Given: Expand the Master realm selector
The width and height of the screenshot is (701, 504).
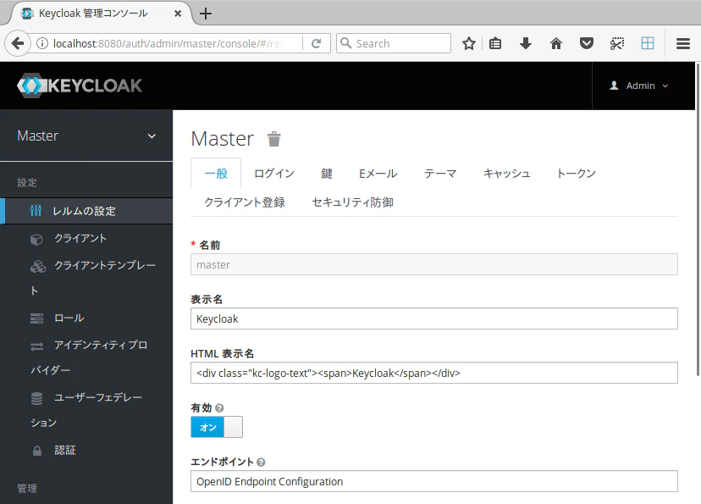Looking at the screenshot, I should pyautogui.click(x=86, y=136).
